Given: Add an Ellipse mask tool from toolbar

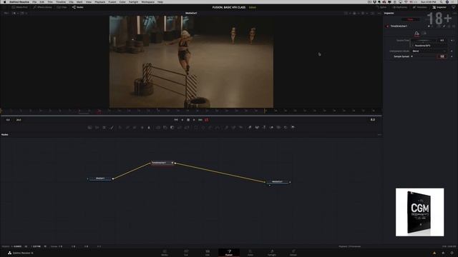Looking at the screenshot, I should tap(203, 128).
